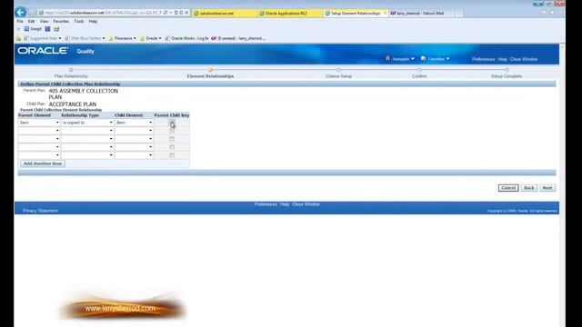The image size is (582, 327).
Task: Click Help link in the Oracle header
Action: pyautogui.click(x=502, y=59)
